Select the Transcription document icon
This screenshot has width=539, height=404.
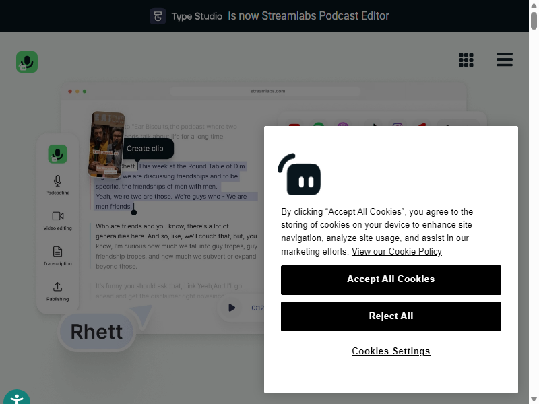point(58,251)
